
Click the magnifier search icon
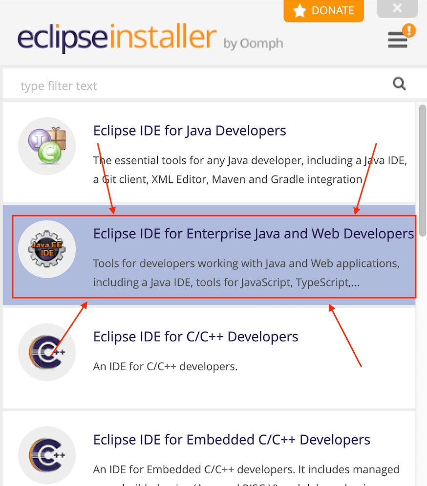coord(399,84)
